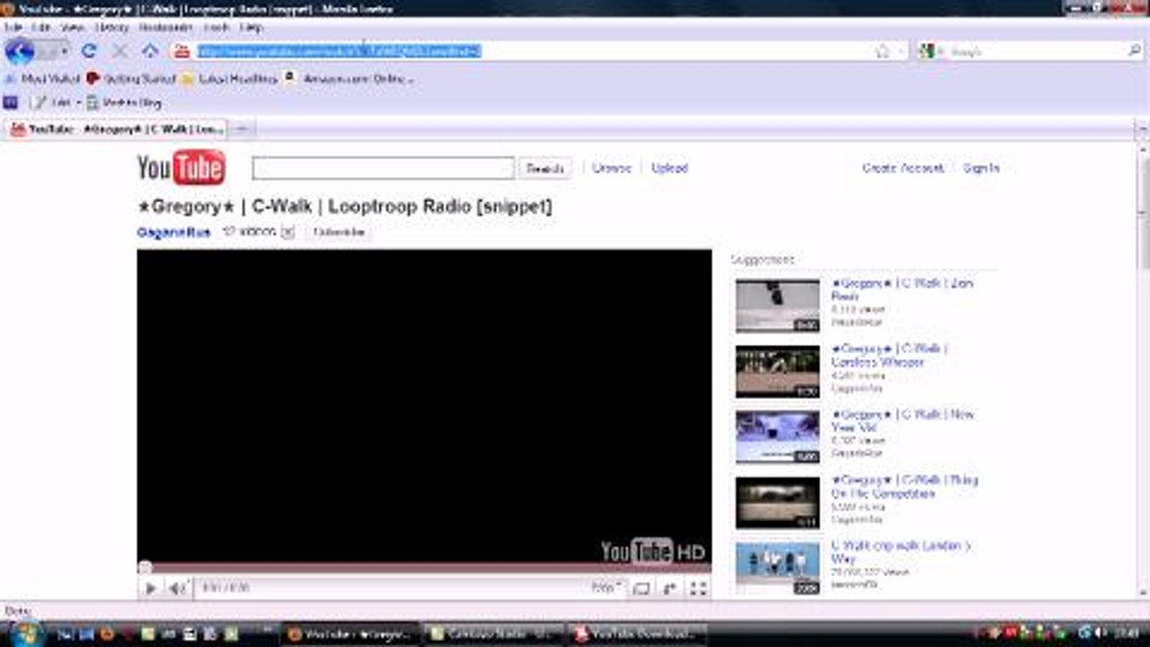Toggle wide player size icon
Screen dimensions: 1150x647
[641, 589]
